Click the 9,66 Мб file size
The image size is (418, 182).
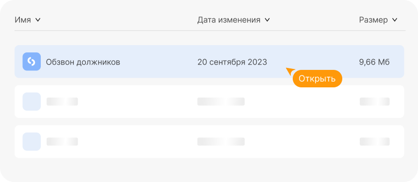point(374,62)
